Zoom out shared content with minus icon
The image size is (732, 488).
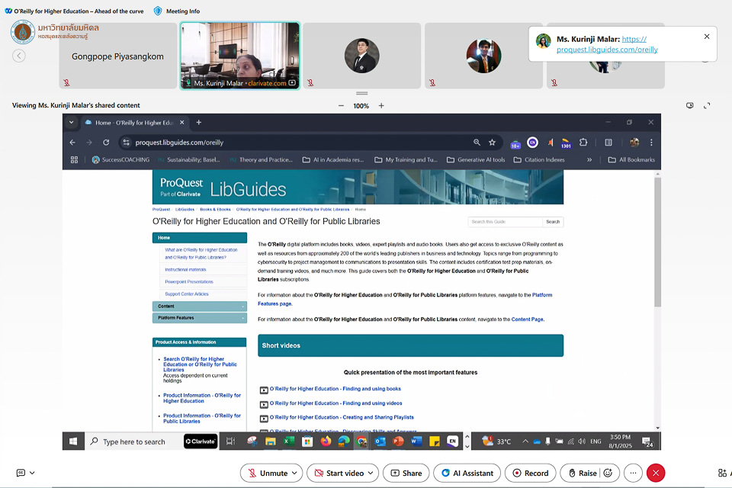[341, 106]
